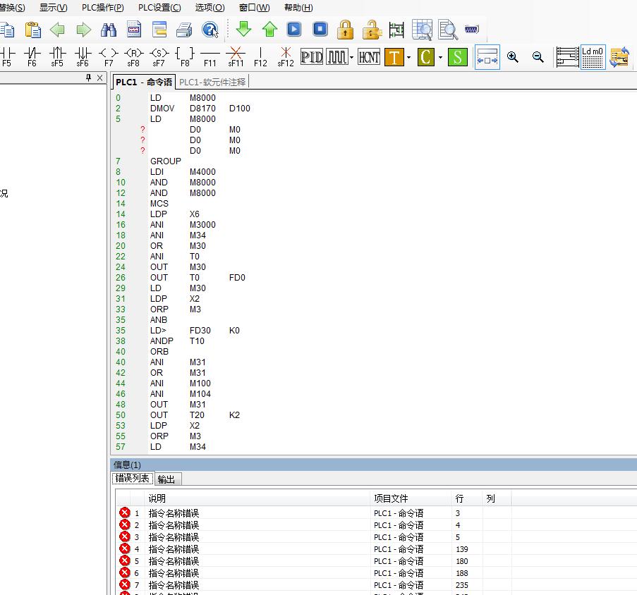Screen dimensions: 637x595
Task: Click the green upload-from-PLC arrow icon
Action: [x=269, y=29]
